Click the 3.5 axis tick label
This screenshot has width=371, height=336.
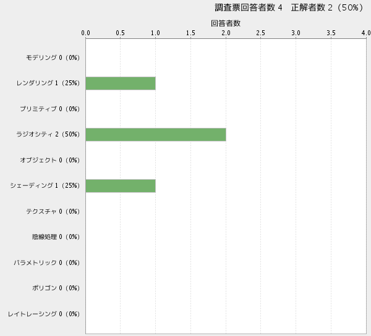(x=331, y=33)
